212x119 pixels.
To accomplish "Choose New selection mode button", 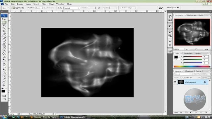I will pyautogui.click(x=13, y=8).
